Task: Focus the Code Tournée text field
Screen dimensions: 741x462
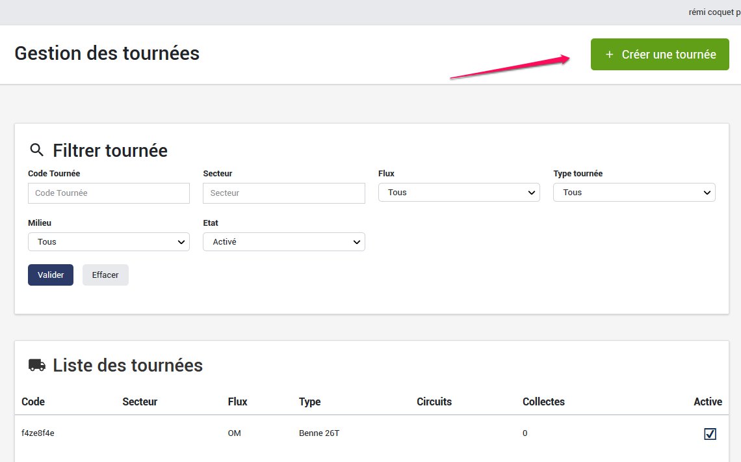Action: [x=109, y=193]
